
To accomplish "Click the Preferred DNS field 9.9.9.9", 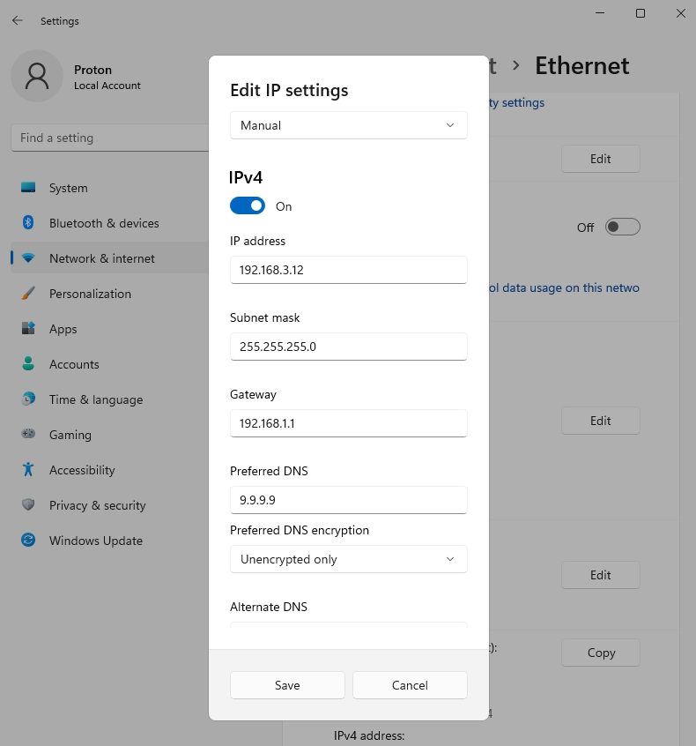I will 349,500.
